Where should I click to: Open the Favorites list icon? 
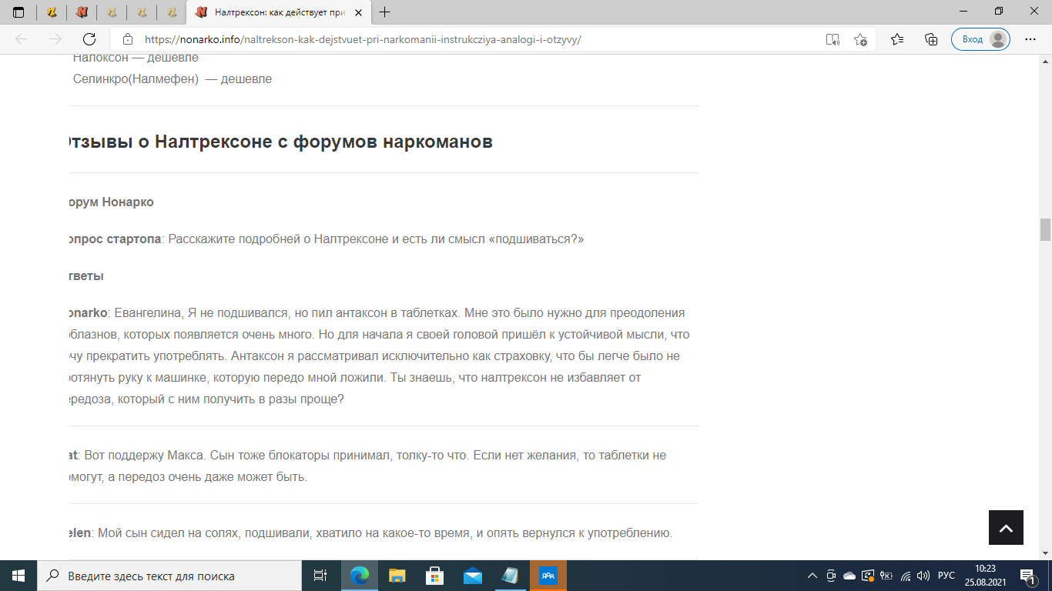point(897,39)
